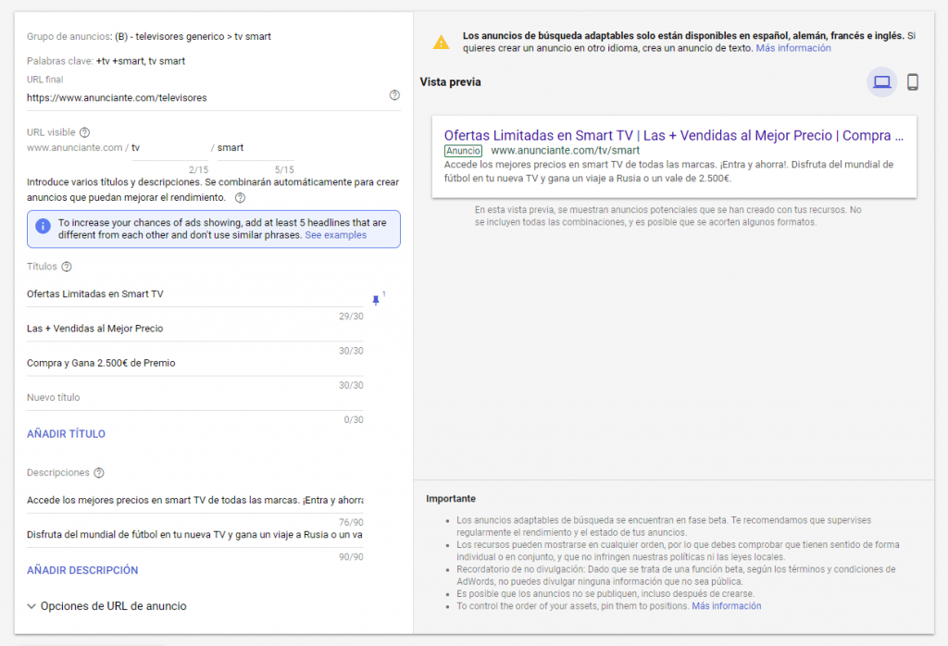Click AÑADIR TÍTULO
Screen dimensions: 948x646
66,434
